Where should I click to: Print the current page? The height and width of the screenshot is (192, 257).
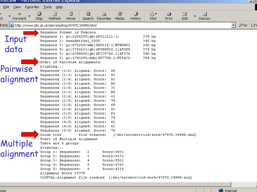169,16
